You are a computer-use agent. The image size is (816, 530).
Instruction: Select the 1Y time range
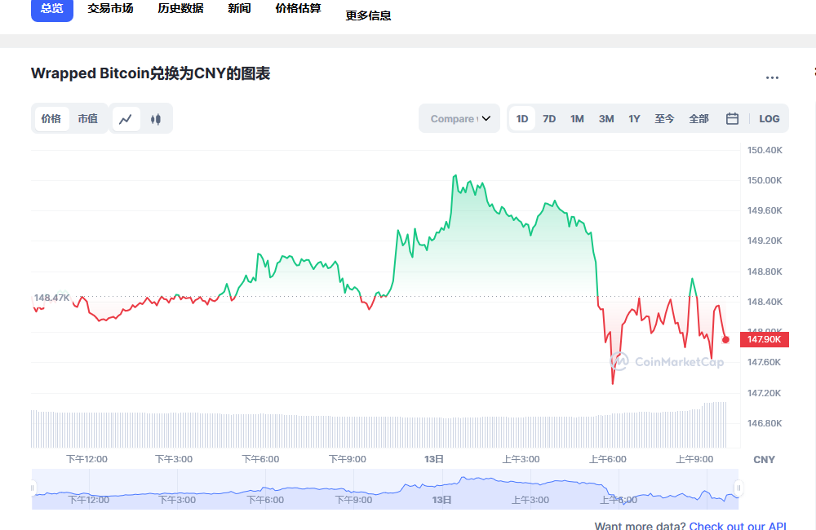[634, 118]
